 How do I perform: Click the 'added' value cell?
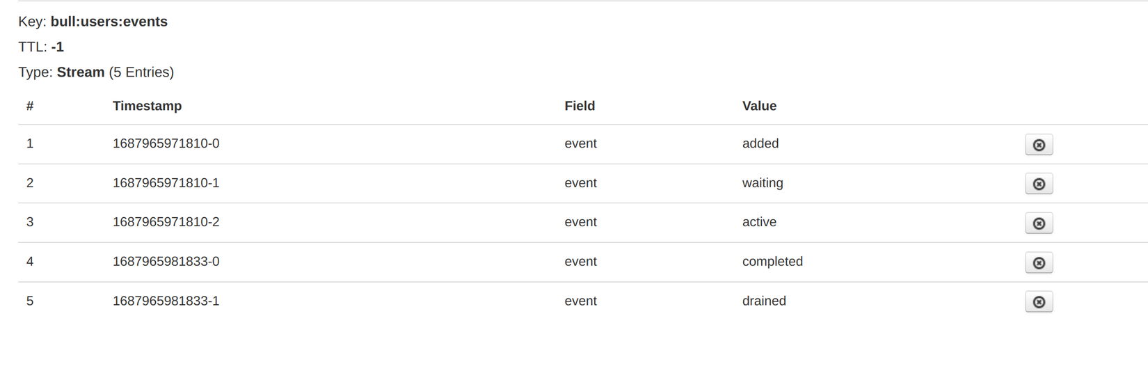[x=760, y=143]
